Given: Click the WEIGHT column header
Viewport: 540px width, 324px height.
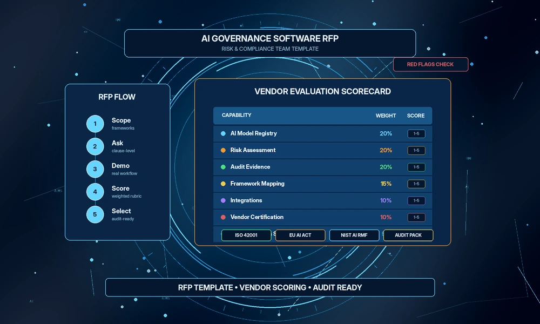Looking at the screenshot, I should (x=386, y=116).
